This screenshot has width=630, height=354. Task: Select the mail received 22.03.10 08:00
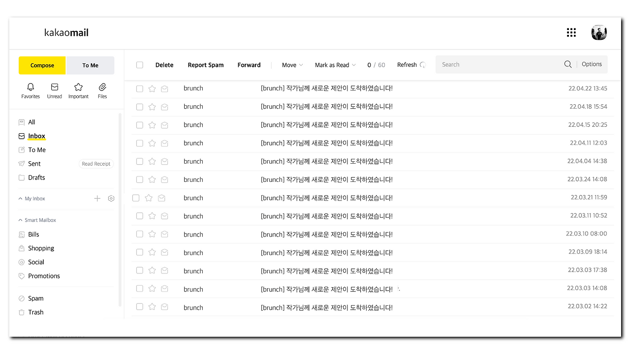[140, 234]
